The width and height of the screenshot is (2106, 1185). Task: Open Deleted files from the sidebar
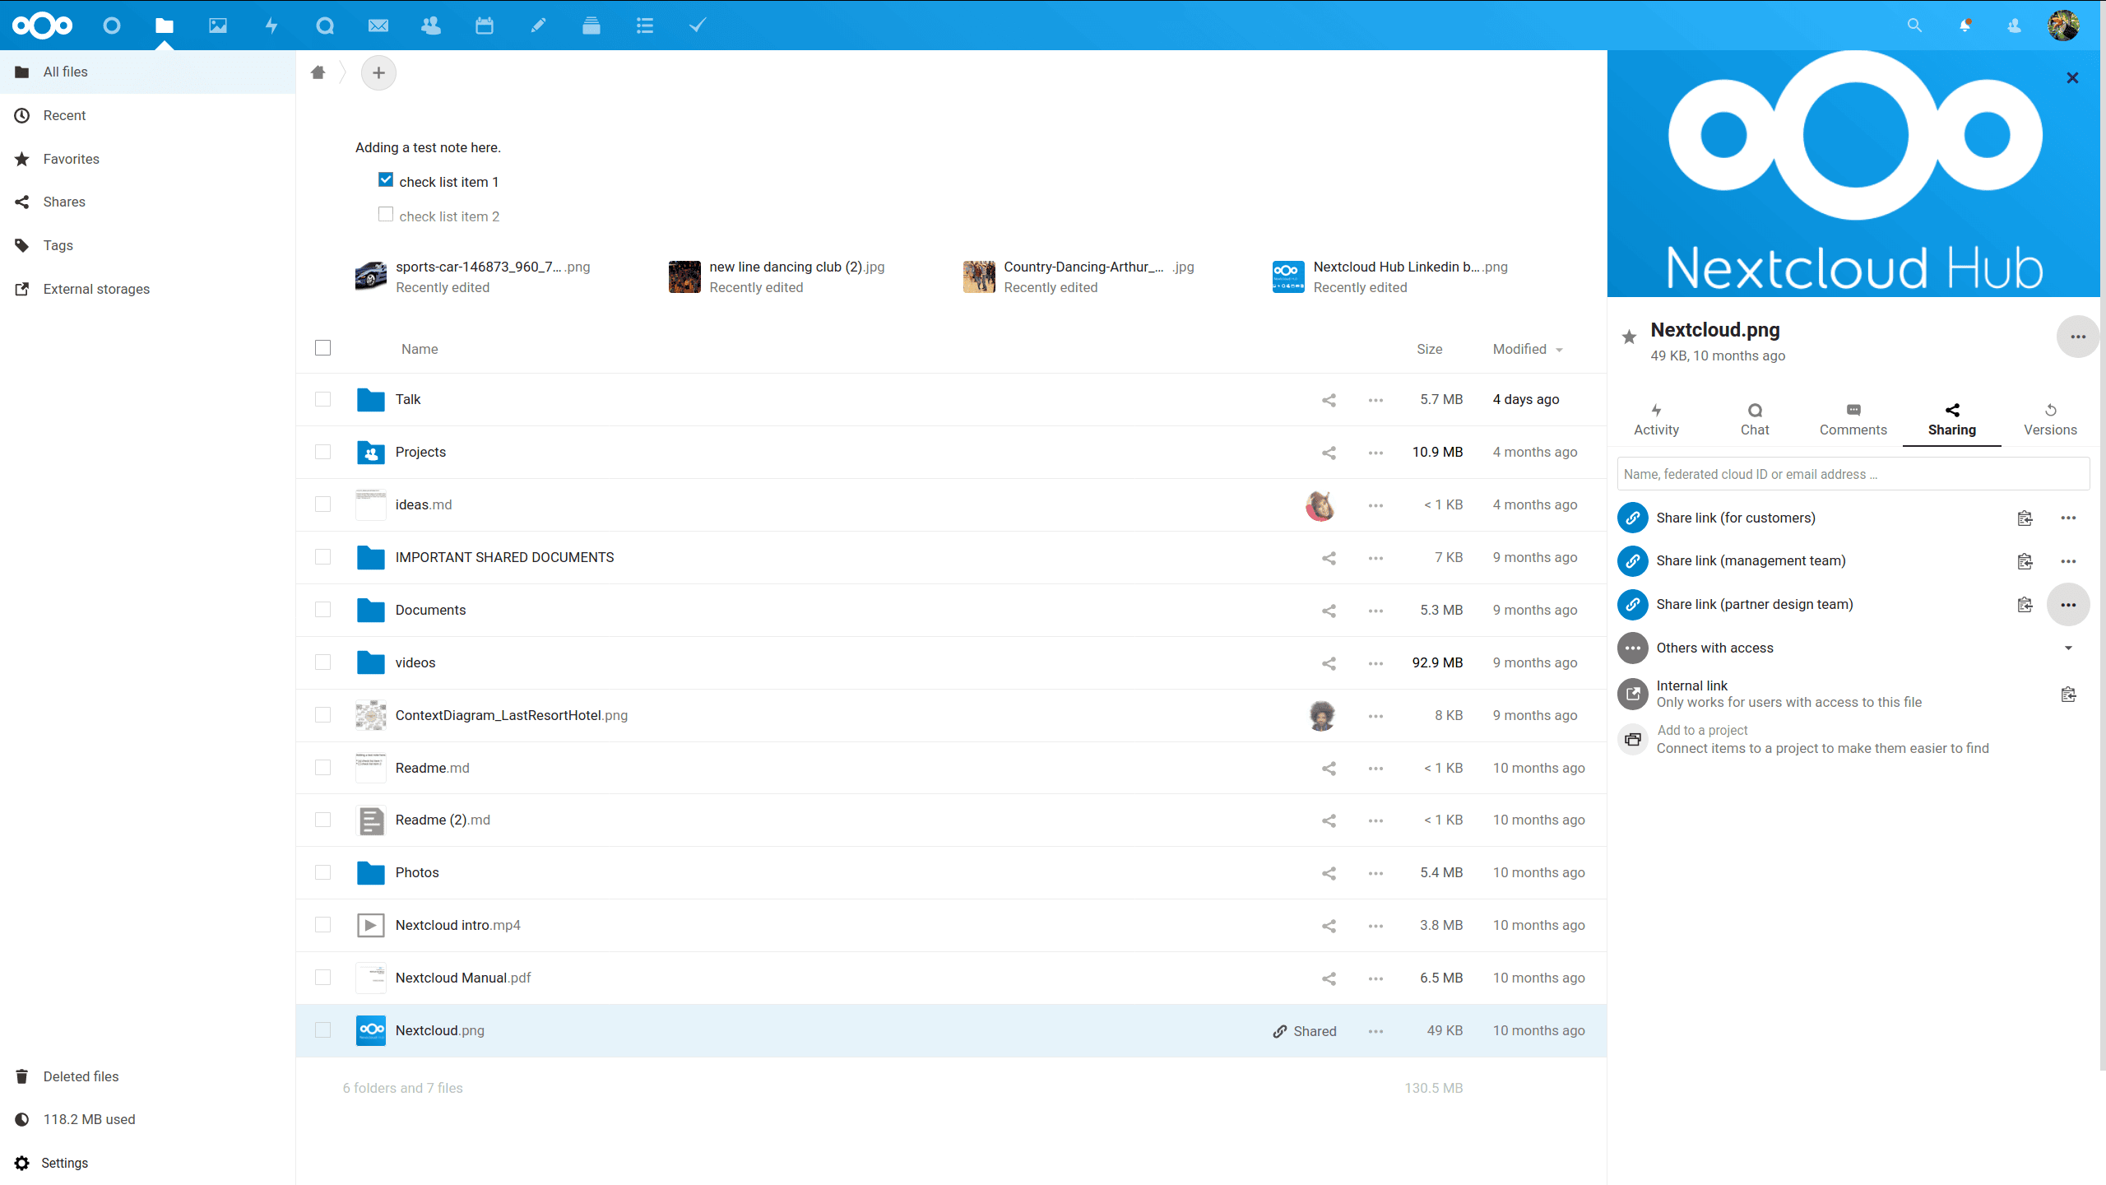point(81,1076)
